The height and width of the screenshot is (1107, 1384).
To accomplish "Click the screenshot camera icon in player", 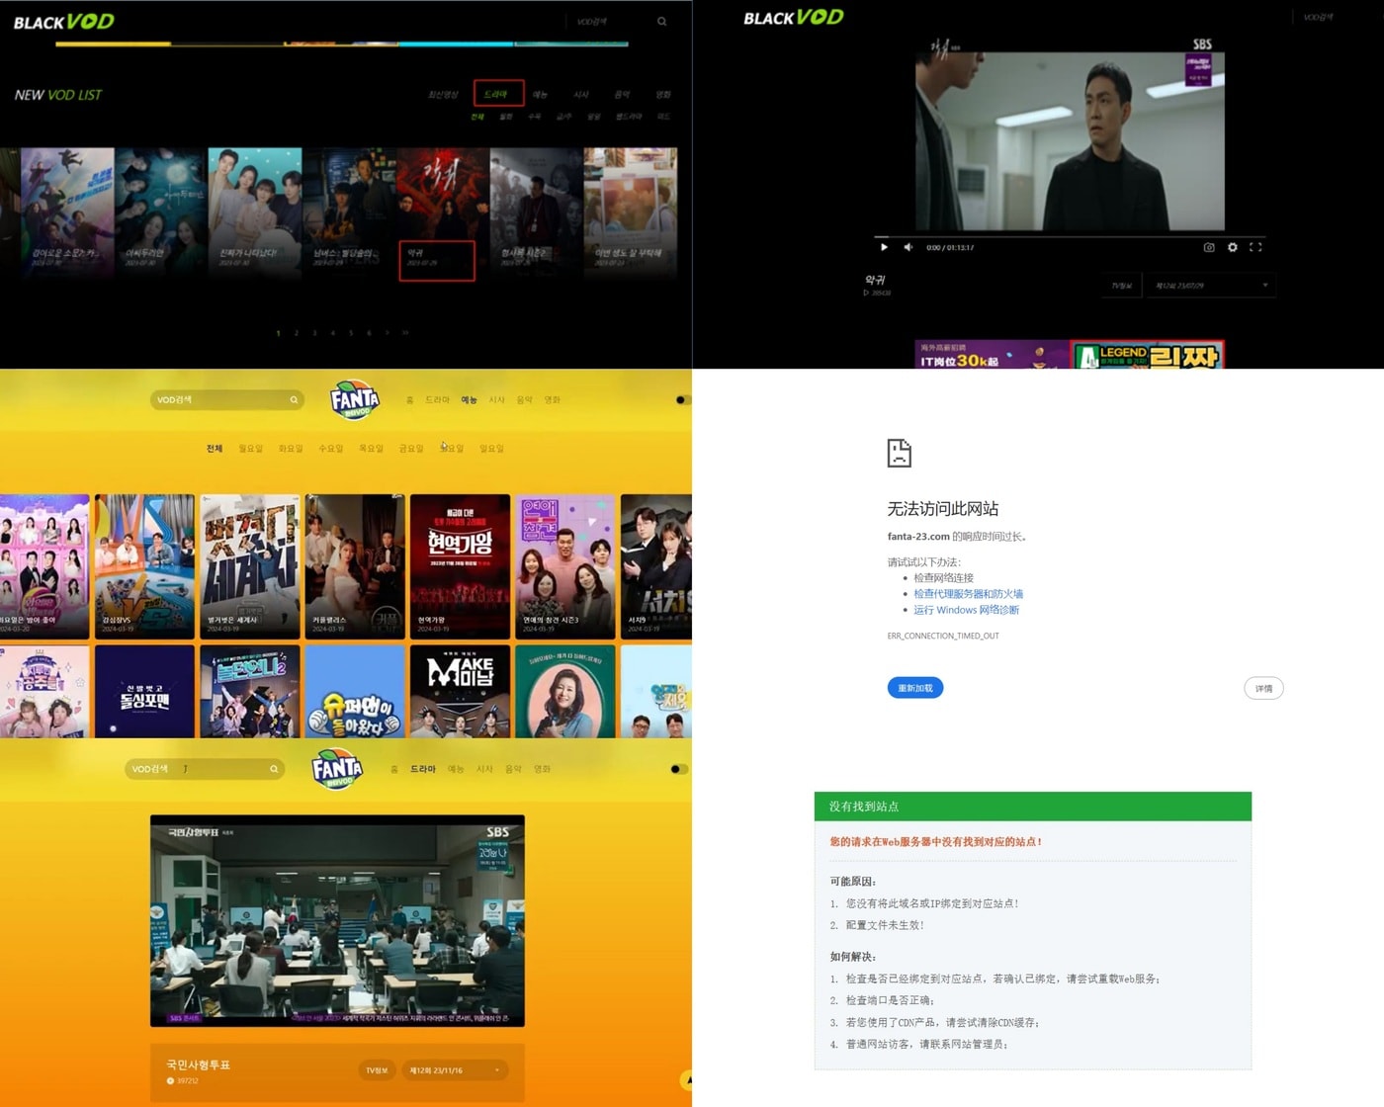I will [1208, 247].
